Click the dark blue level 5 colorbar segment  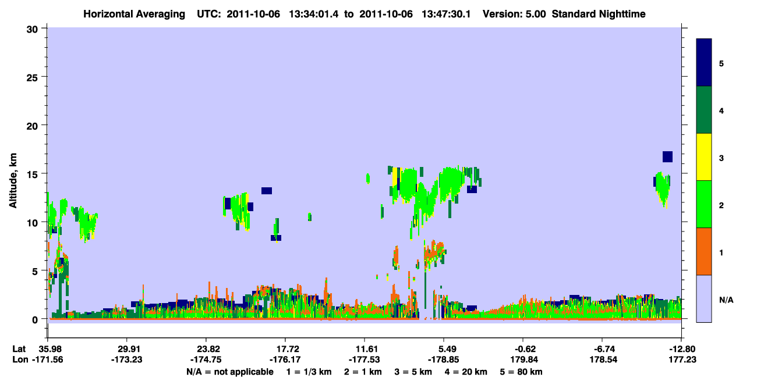[x=704, y=63]
